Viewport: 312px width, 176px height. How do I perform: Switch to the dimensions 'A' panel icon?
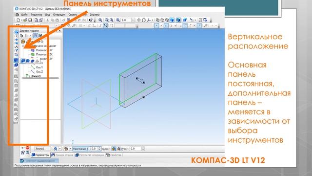(16, 47)
